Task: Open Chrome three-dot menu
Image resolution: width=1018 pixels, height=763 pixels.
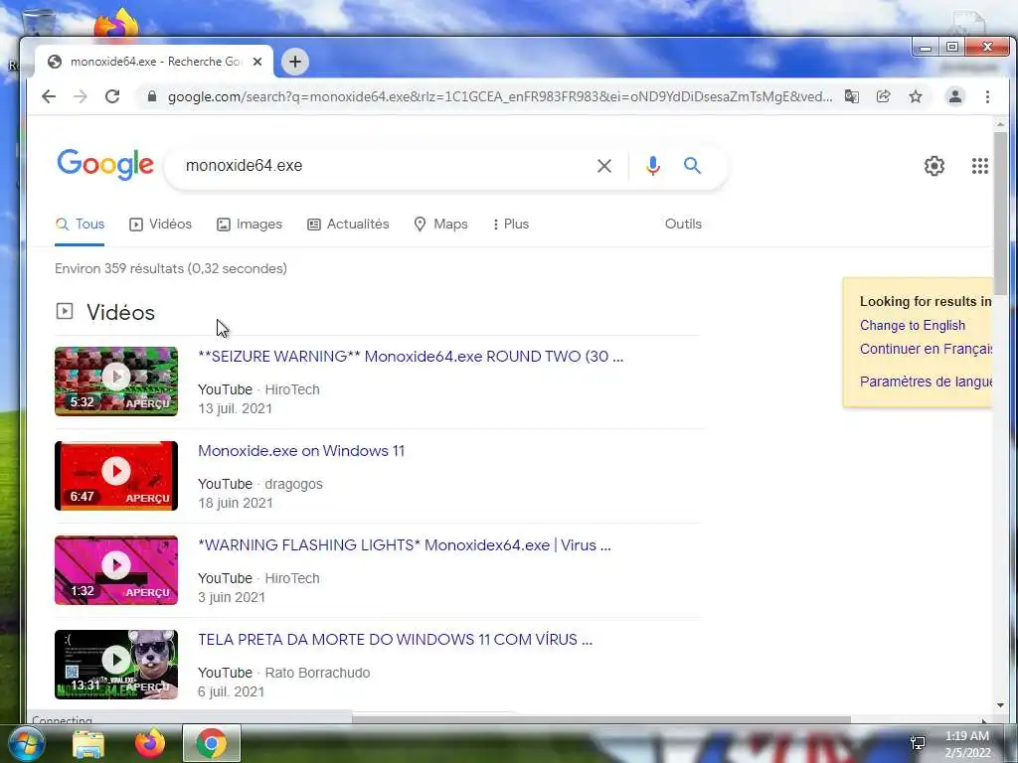Action: coord(987,96)
